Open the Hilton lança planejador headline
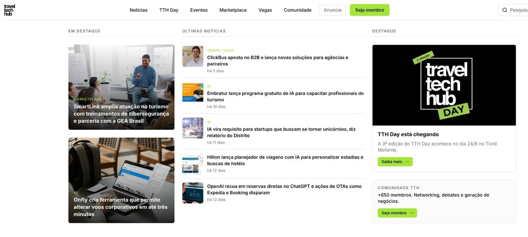Image resolution: width=528 pixels, height=237 pixels. coord(285,160)
